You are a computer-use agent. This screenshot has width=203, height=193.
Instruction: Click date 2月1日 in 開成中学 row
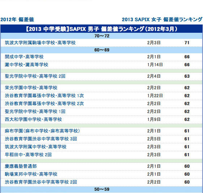154,57
